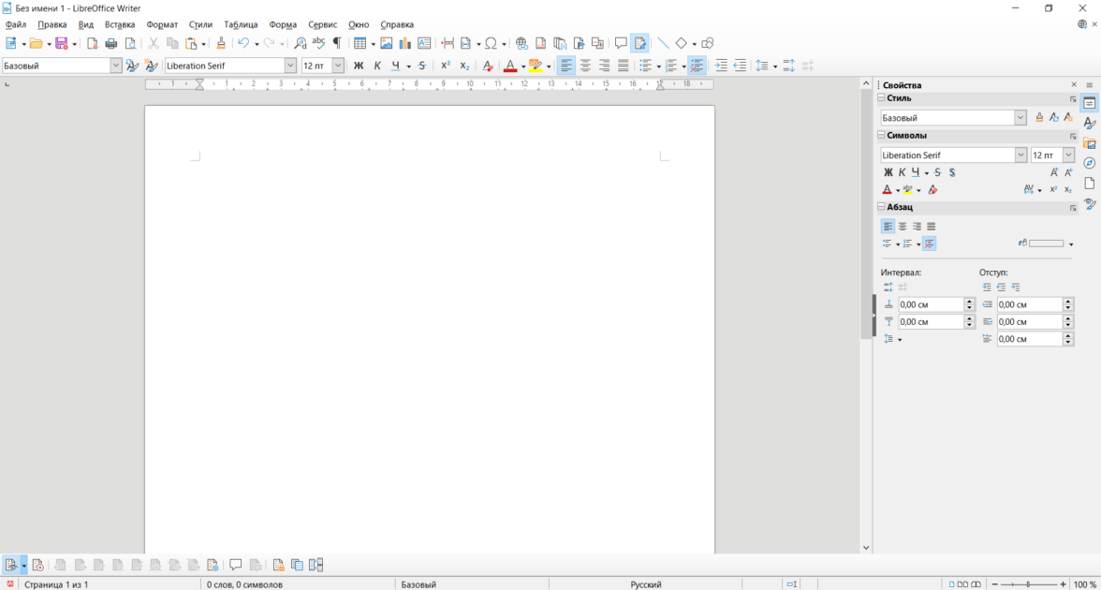Screen dimensions: 1101x590
Task: Click the print icon in the toolbar
Action: [111, 43]
